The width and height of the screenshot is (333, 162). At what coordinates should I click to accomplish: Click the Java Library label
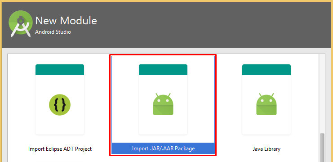tap(266, 149)
